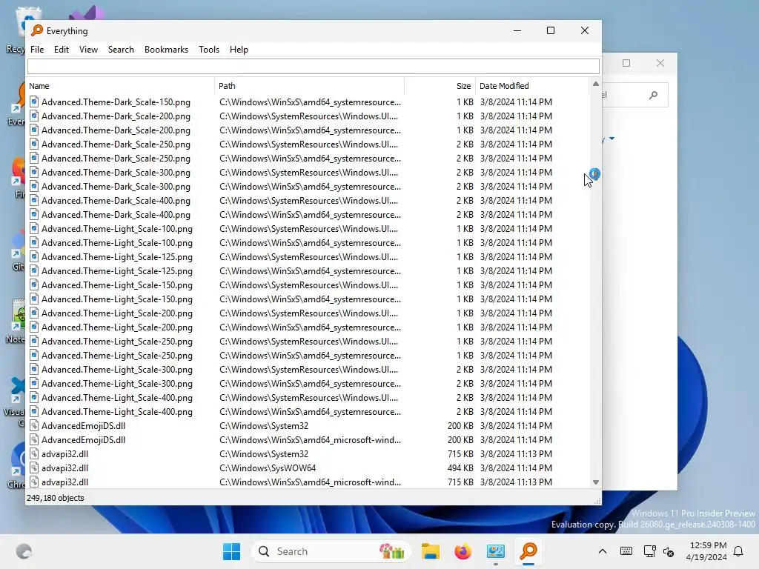Viewport: 759px width, 569px height.
Task: Click the 494 KB size cell
Action: [460, 468]
